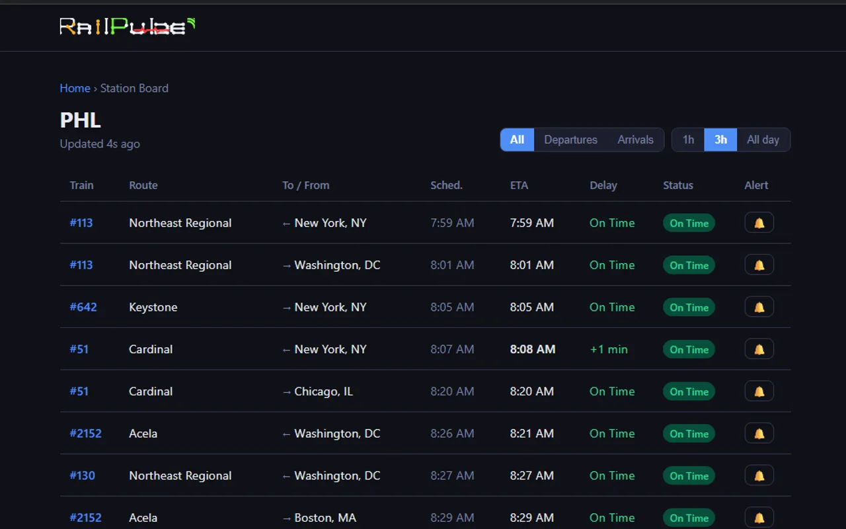Click alert bell for Acela to Boston
Viewport: 846px width, 529px height.
point(759,518)
